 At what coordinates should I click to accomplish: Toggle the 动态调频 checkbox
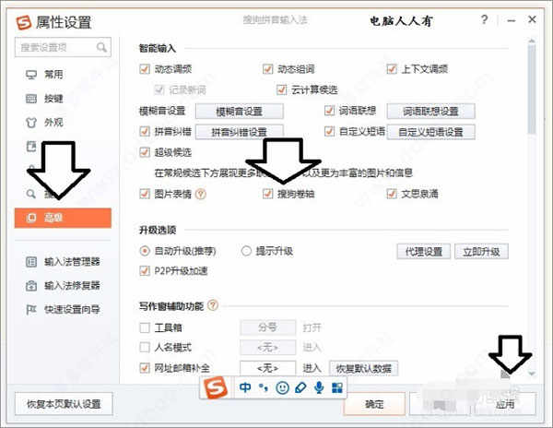[x=145, y=69]
